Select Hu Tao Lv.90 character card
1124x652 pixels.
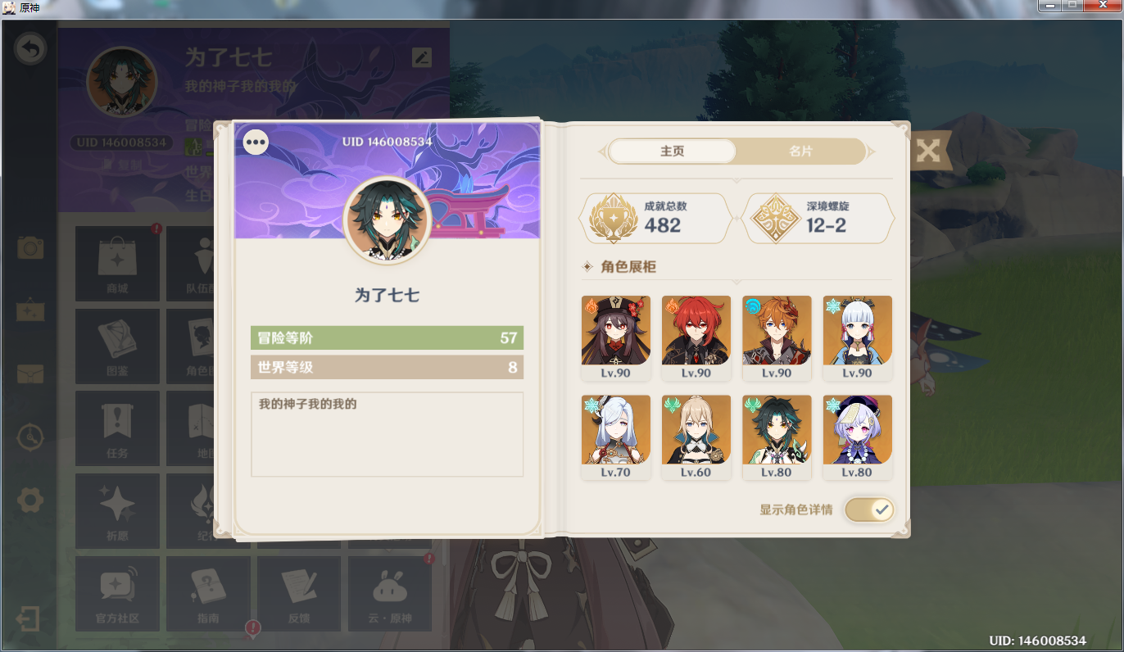pos(616,338)
